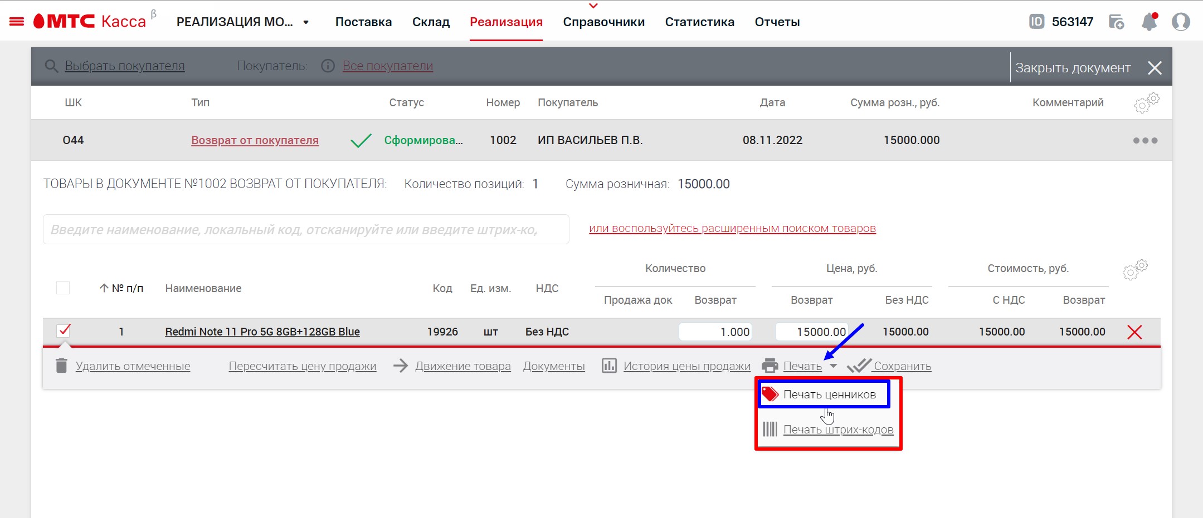The image size is (1203, 518).
Task: Click the Все покупатели link
Action: pyautogui.click(x=388, y=66)
